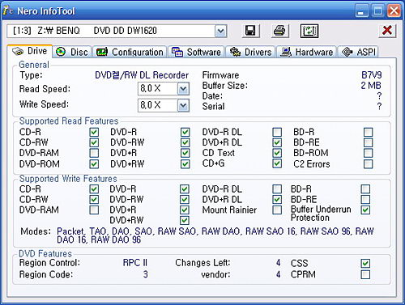Open the Software tab
The width and height of the screenshot is (405, 305).
(x=196, y=52)
